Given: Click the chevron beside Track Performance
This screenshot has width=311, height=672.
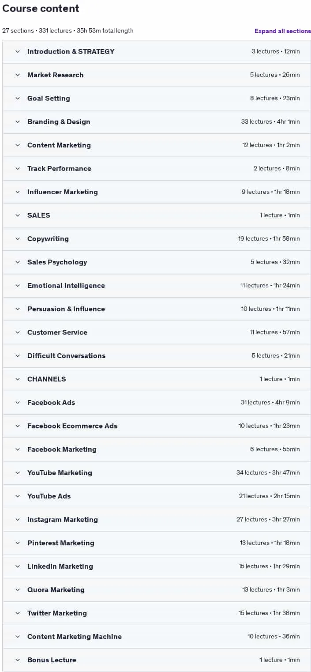Looking at the screenshot, I should [x=18, y=168].
